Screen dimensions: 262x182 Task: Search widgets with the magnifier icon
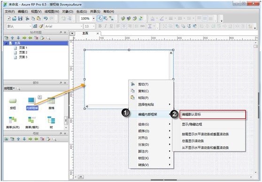click(18, 89)
